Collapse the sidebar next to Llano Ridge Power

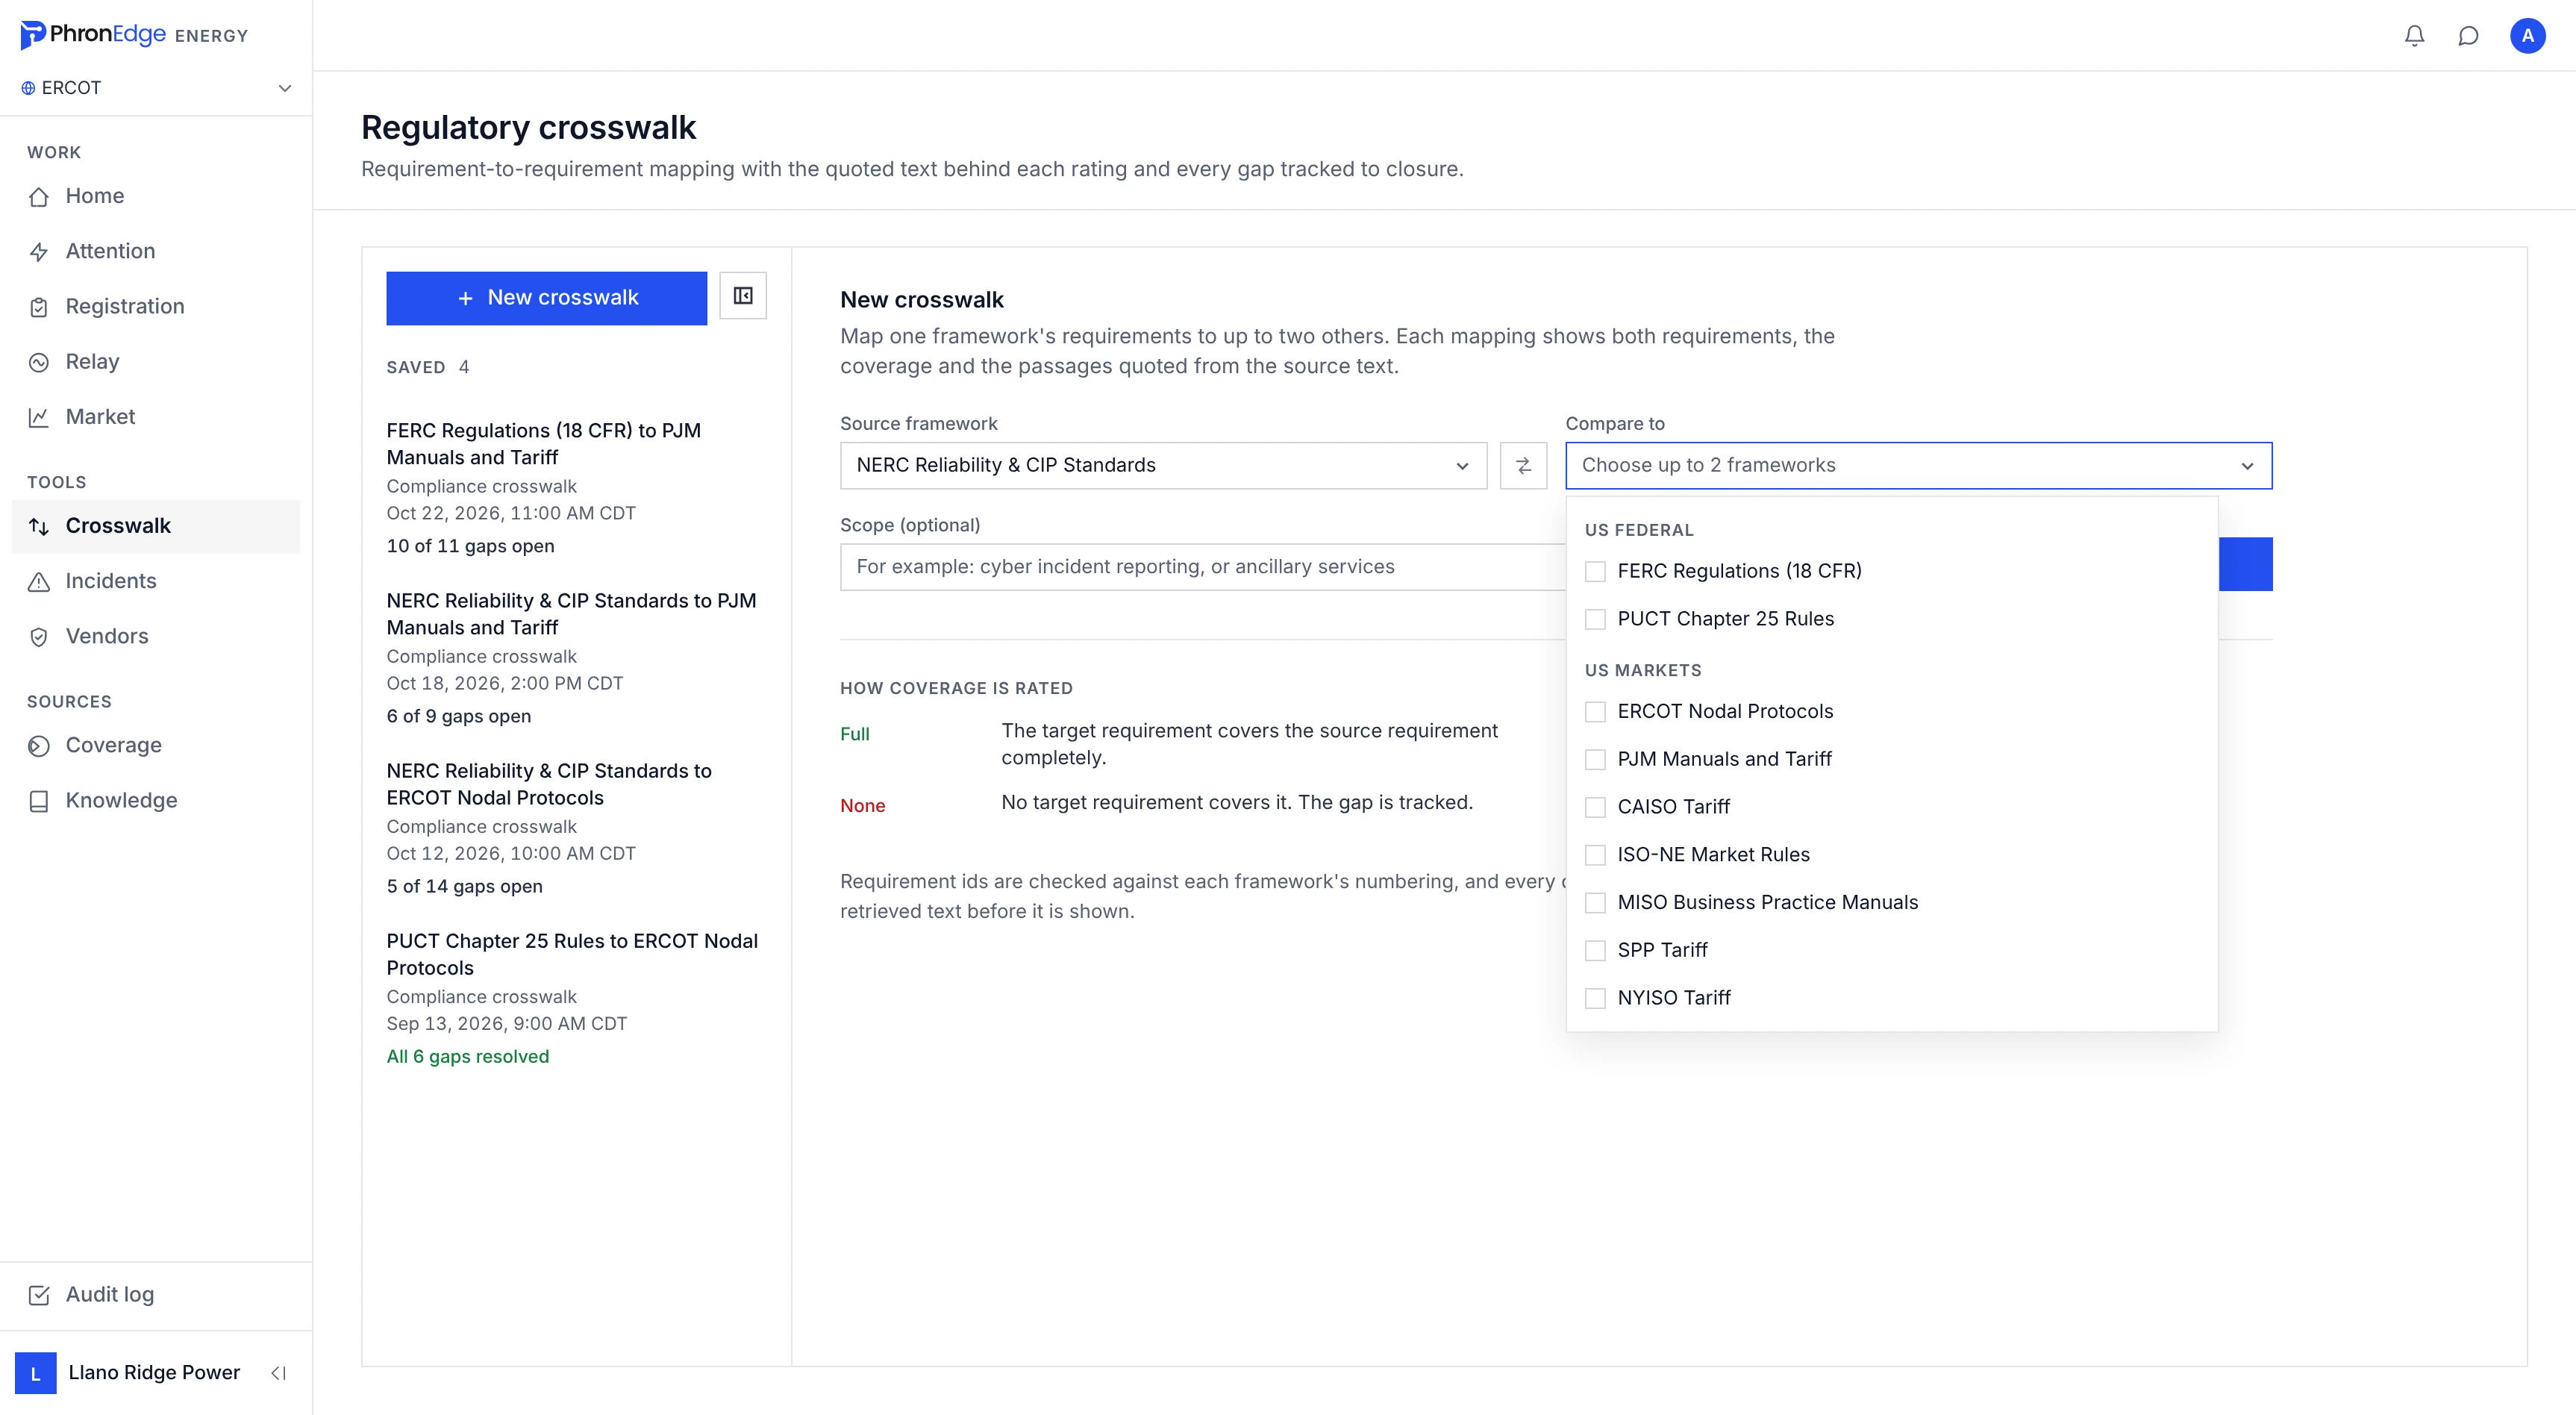coord(279,1373)
